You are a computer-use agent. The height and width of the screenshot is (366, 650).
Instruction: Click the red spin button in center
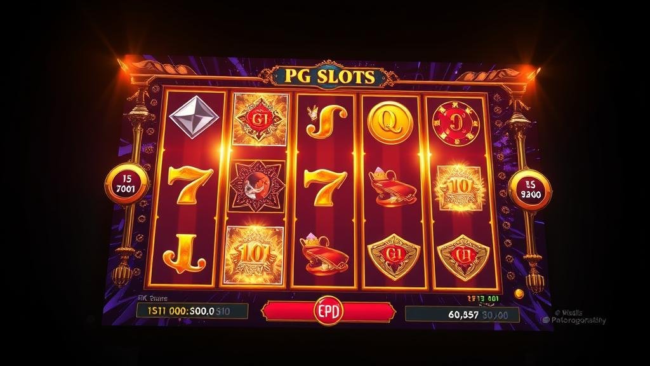(x=328, y=311)
